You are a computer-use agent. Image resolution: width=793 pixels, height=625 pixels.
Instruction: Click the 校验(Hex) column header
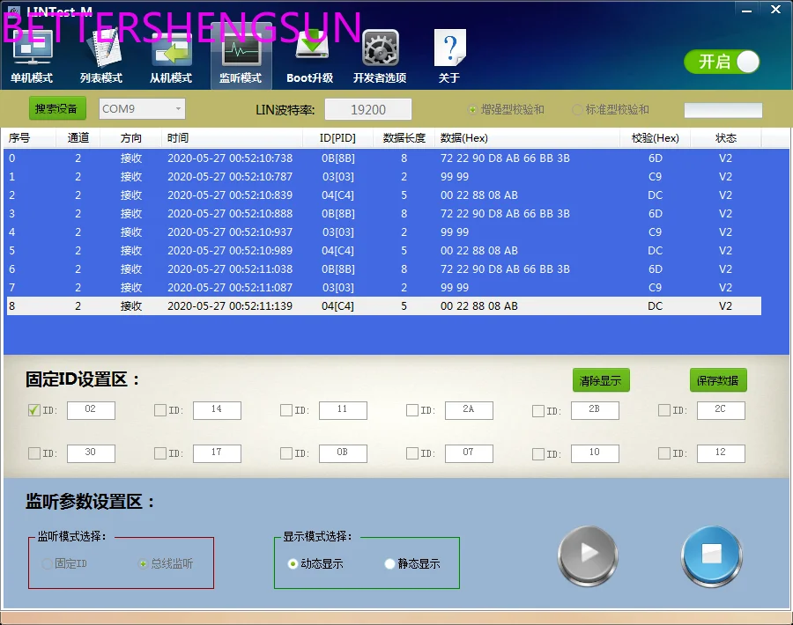pos(655,138)
